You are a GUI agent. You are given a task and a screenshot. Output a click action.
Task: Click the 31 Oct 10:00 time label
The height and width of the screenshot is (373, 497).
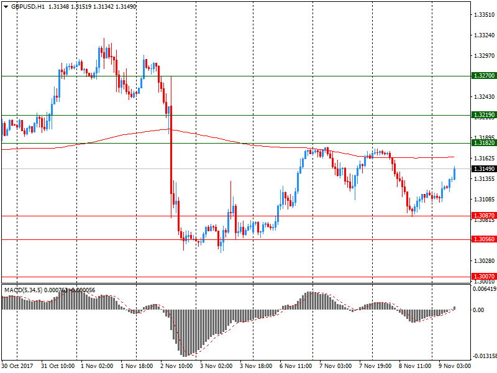pyautogui.click(x=58, y=366)
